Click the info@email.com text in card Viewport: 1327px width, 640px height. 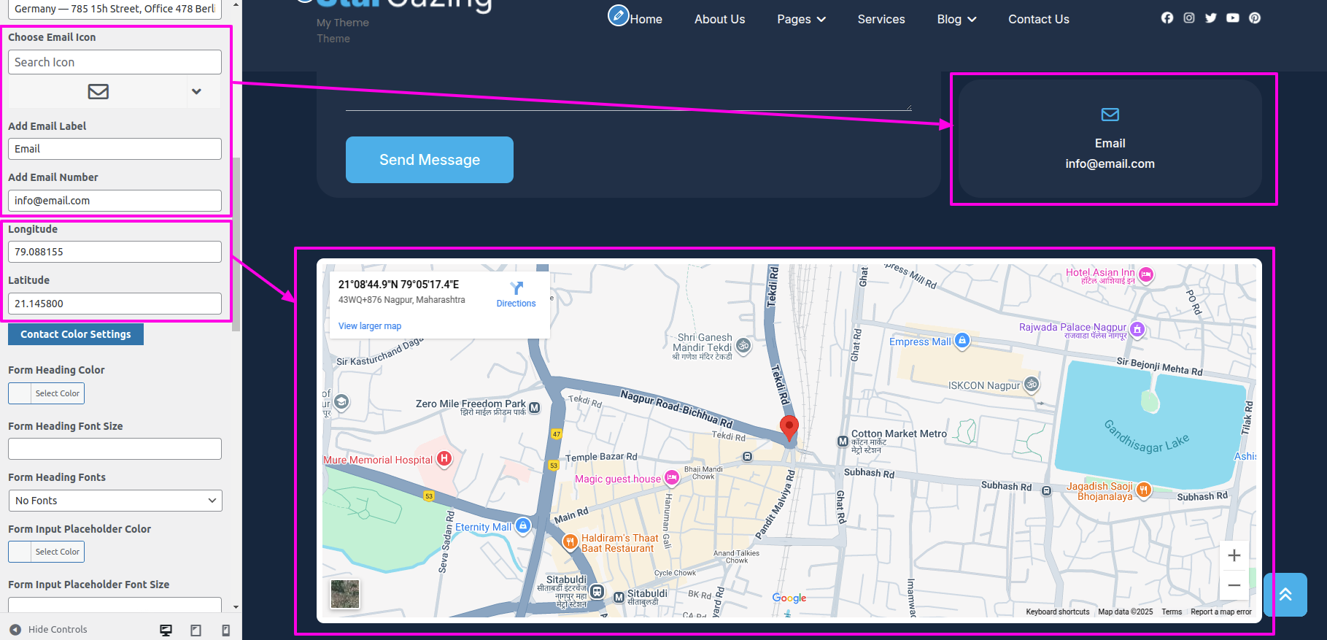tap(1110, 164)
